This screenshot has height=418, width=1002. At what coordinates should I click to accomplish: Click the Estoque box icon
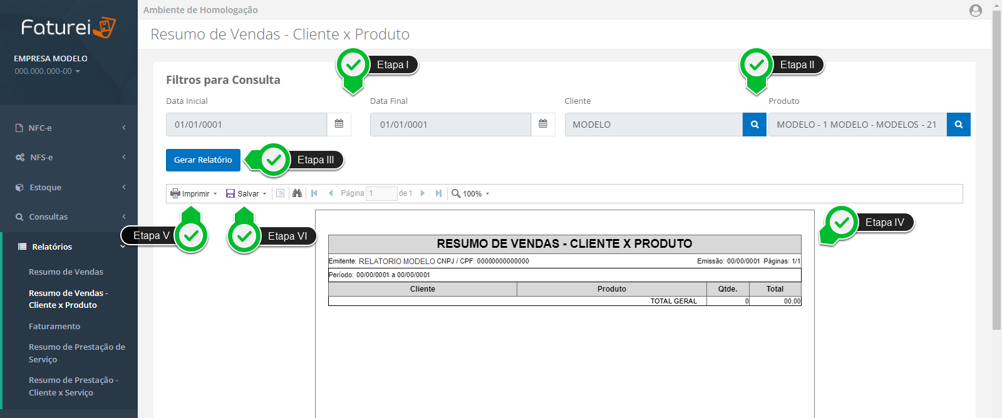pyautogui.click(x=19, y=187)
